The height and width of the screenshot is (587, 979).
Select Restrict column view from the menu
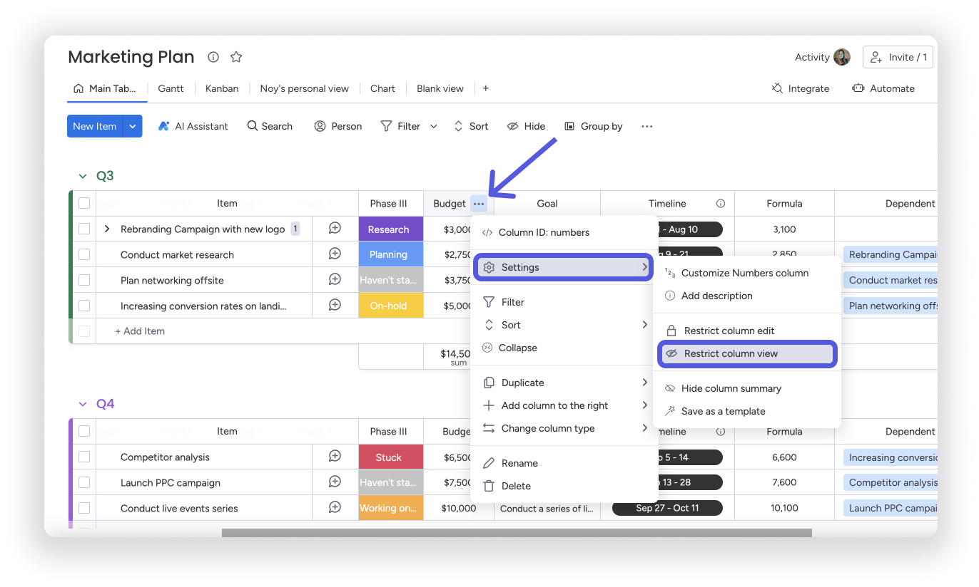click(x=746, y=353)
